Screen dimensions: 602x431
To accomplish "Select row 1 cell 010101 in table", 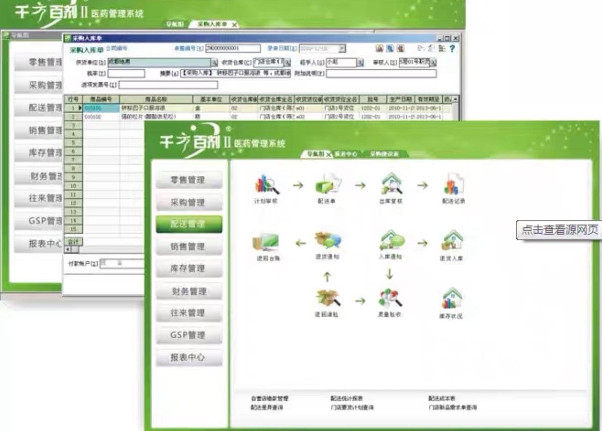I will pos(101,109).
